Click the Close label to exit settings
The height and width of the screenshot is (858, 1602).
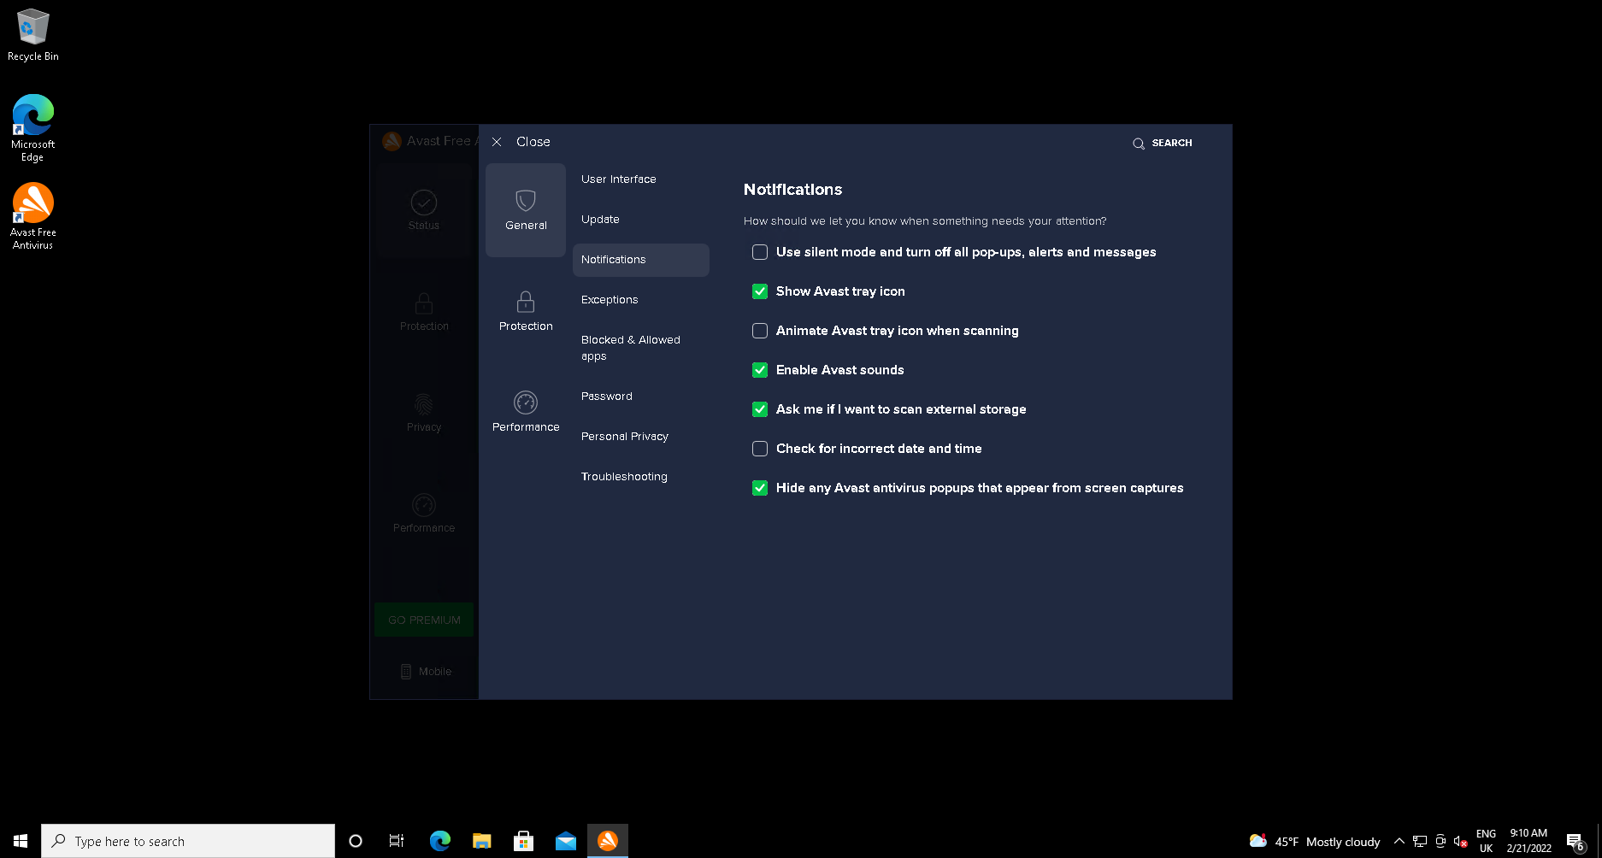[533, 142]
